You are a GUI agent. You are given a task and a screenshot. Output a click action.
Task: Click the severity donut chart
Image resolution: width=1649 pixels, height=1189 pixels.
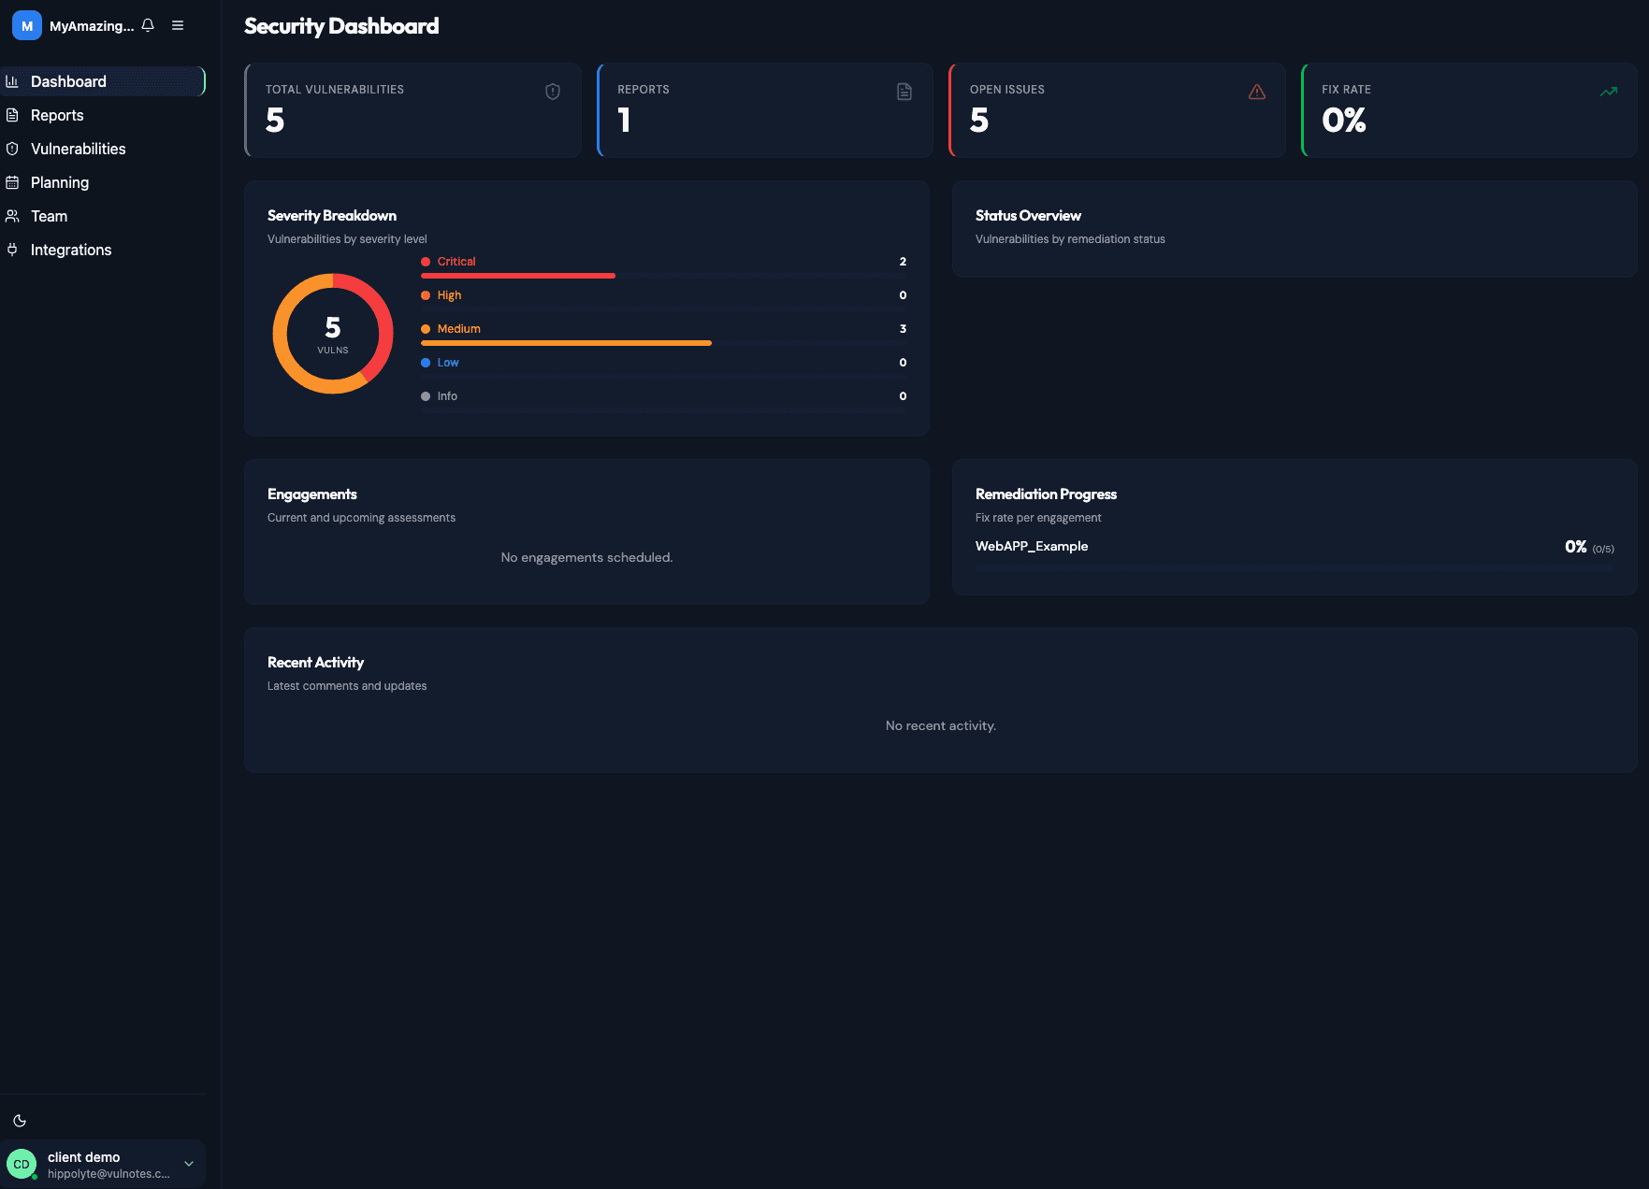(x=333, y=334)
